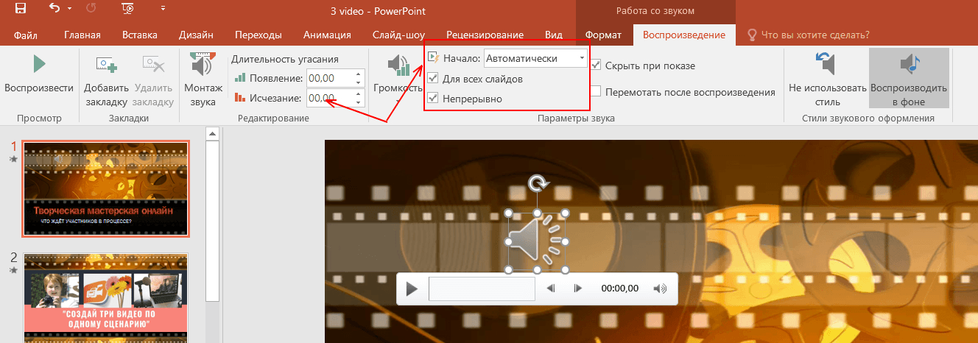Open the Анимация tab
The height and width of the screenshot is (343, 978).
coord(327,35)
